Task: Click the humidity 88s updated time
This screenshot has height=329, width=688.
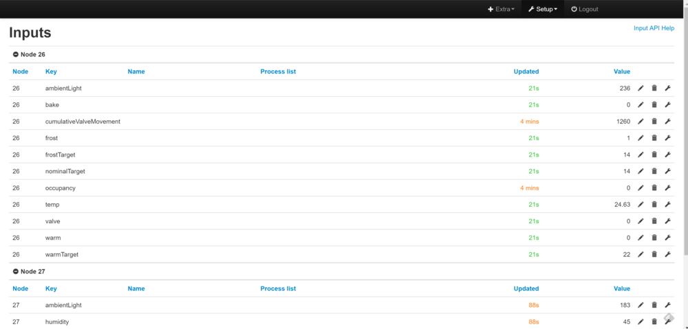Action: coord(534,322)
